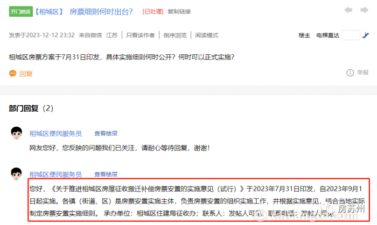Image resolution: width=377 pixels, height=225 pixels.
Task: Switch to 倒序浏览 reverse order
Action: (174, 35)
